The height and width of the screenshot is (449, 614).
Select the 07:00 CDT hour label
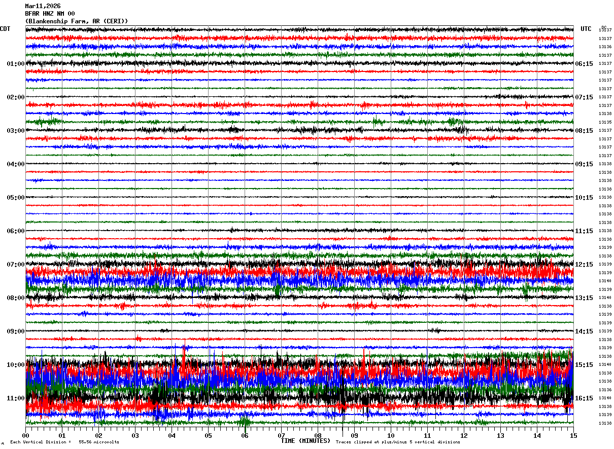point(16,265)
